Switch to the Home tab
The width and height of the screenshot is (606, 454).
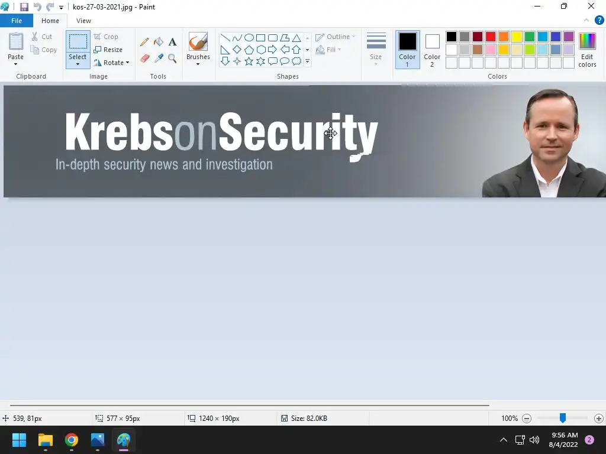tap(50, 21)
